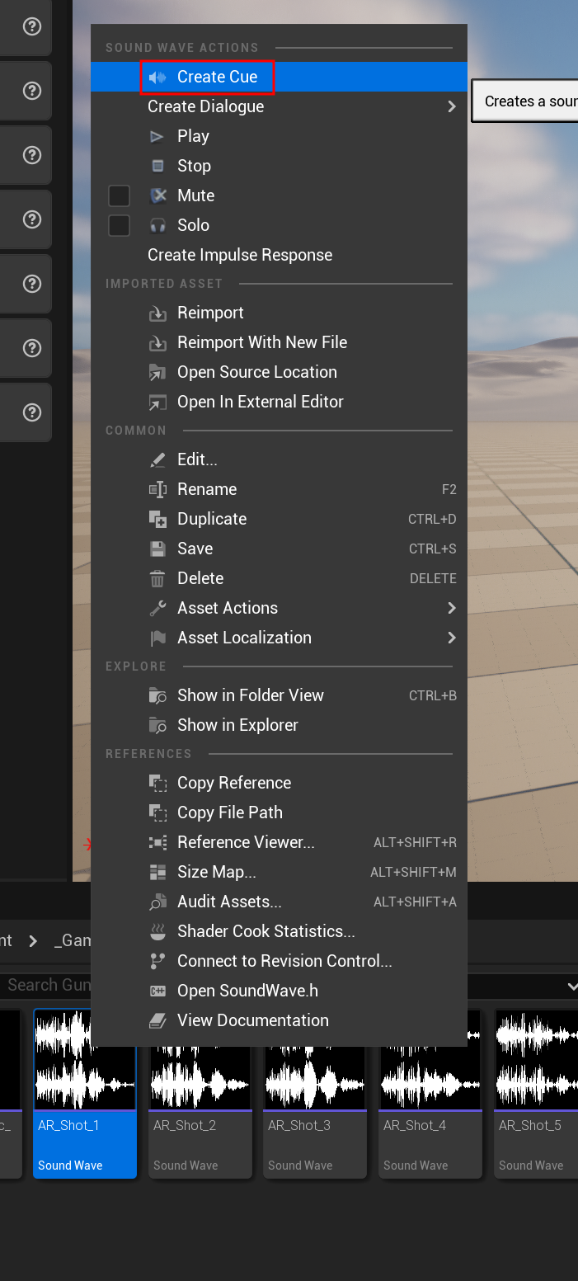Click the Size Map icon

click(157, 873)
